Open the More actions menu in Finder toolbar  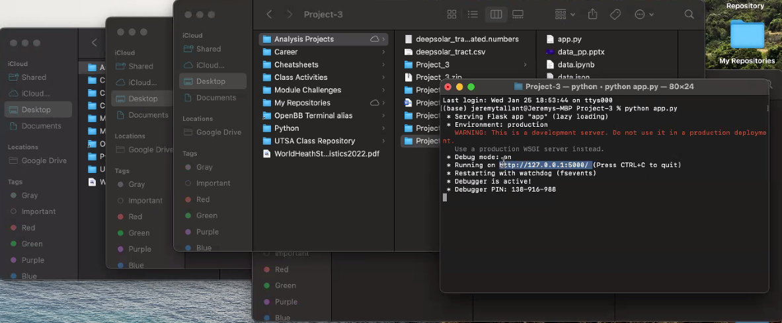tap(644, 15)
